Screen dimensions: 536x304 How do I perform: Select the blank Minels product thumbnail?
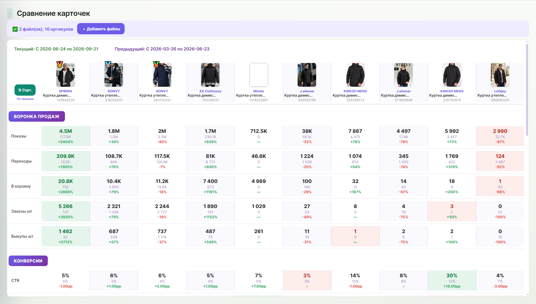[x=259, y=75]
